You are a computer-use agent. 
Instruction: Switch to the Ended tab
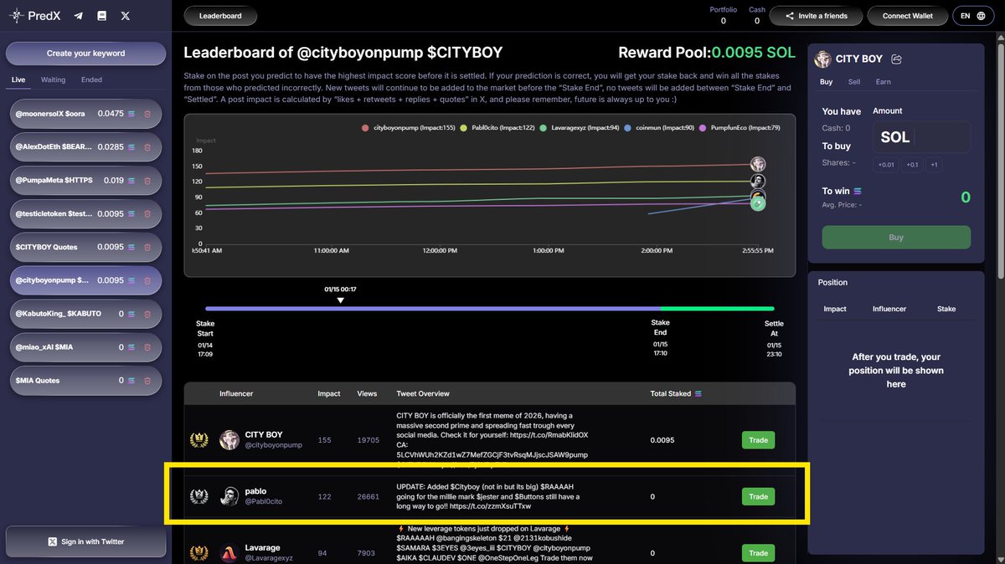click(x=91, y=79)
